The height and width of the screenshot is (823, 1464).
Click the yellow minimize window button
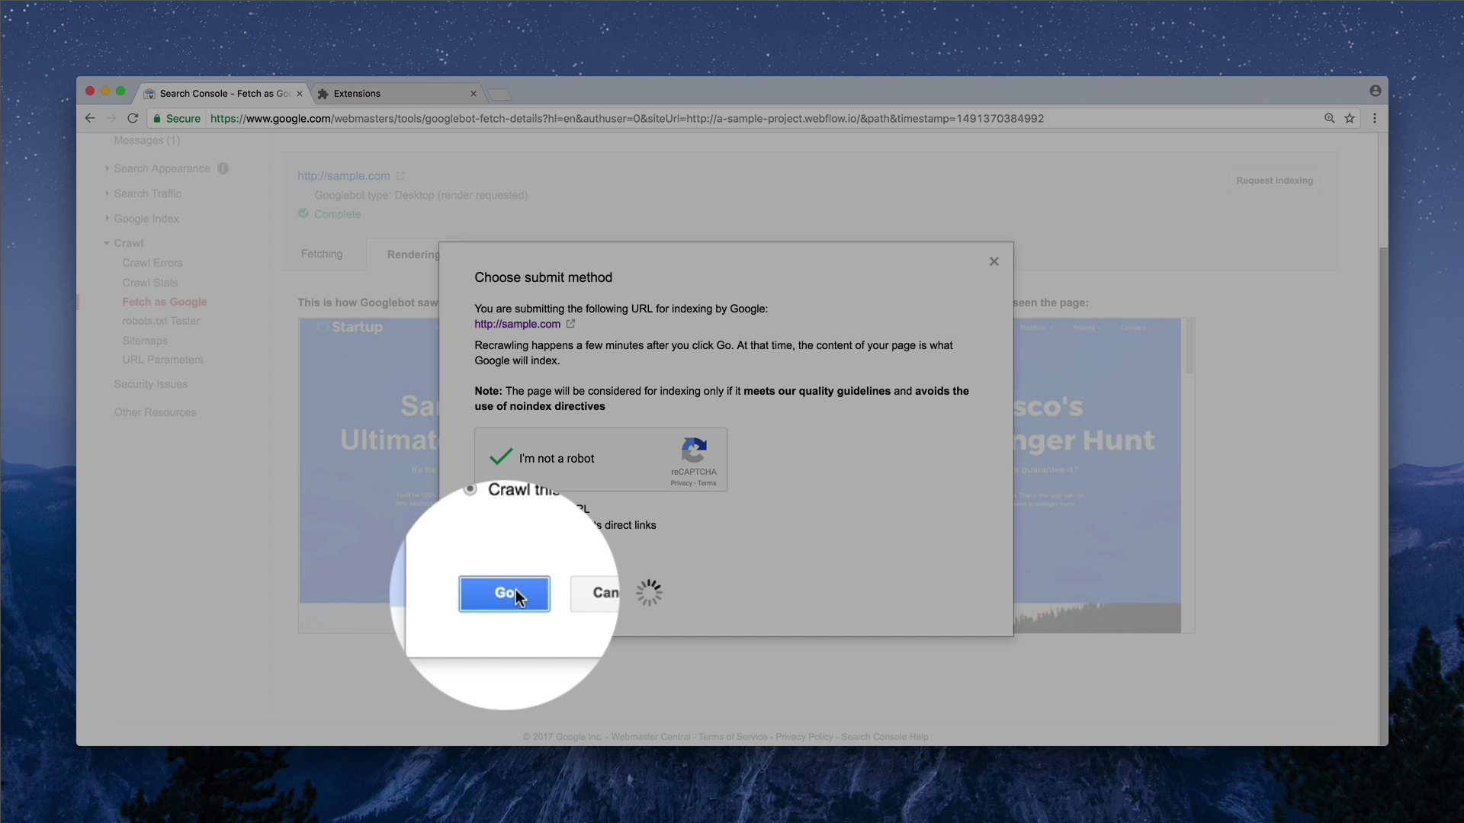point(105,91)
